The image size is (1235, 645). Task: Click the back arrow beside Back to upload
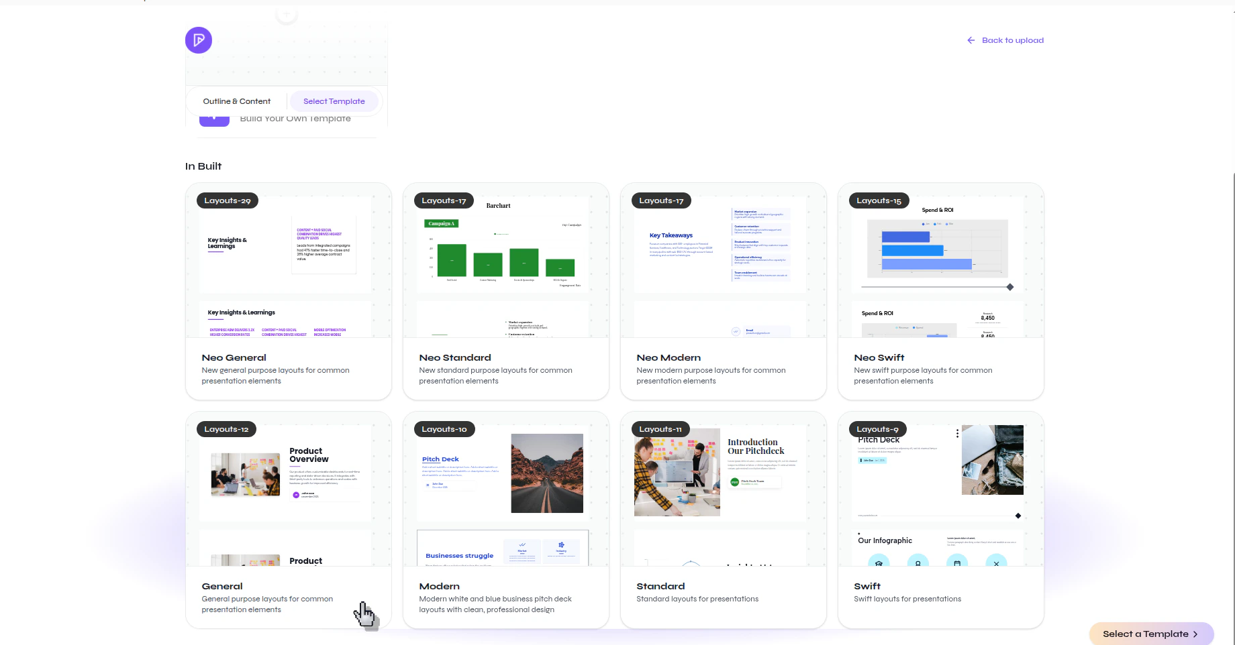pyautogui.click(x=971, y=40)
